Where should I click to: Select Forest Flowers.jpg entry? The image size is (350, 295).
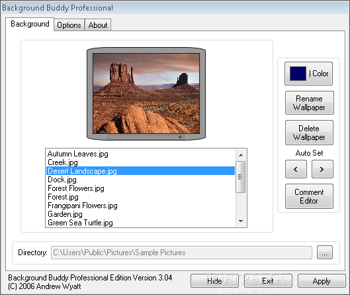tap(141, 188)
